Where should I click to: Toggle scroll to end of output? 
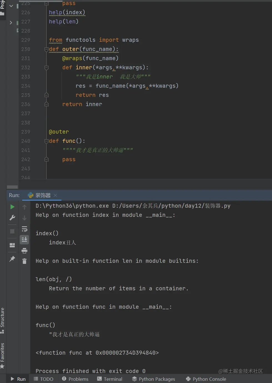tap(24, 240)
